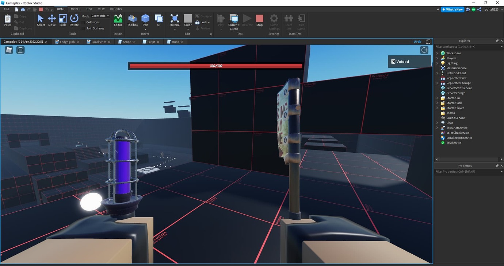This screenshot has height=266, width=504.
Task: Open the Terrain Editor
Action: click(118, 20)
